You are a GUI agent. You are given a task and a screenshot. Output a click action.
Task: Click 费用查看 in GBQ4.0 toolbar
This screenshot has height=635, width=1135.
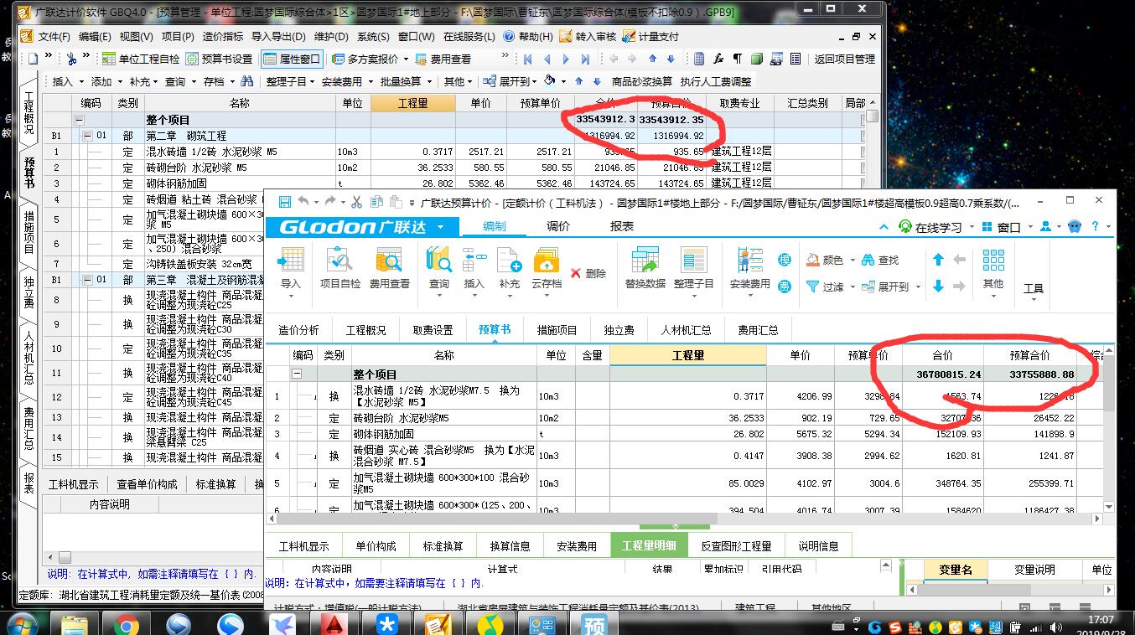(x=443, y=59)
